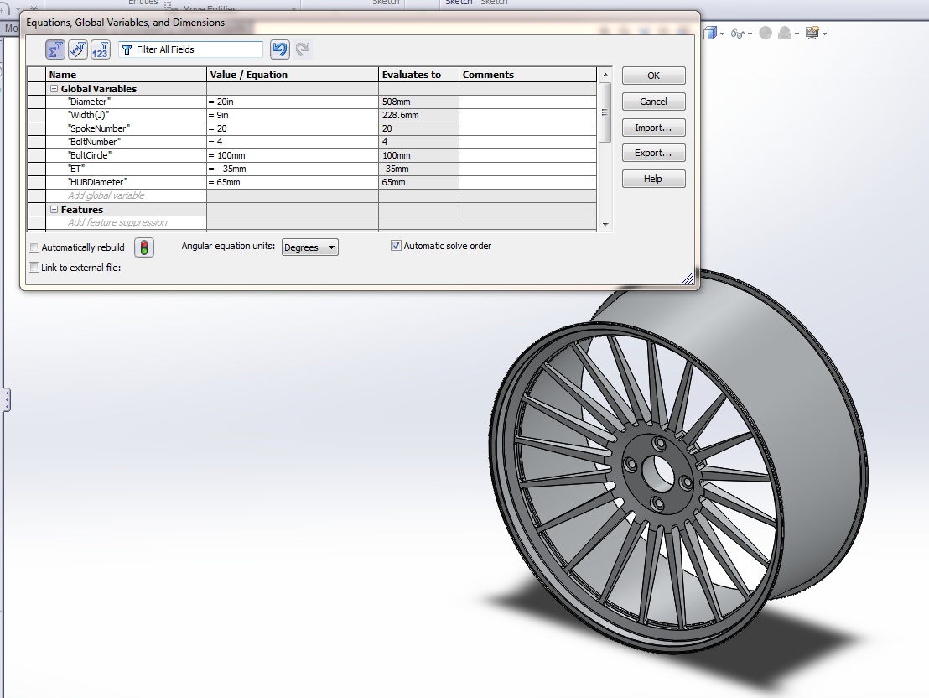929x698 pixels.
Task: Toggle Link to external file checkbox
Action: (x=34, y=268)
